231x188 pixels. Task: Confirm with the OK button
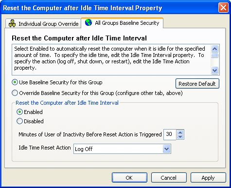129,178
